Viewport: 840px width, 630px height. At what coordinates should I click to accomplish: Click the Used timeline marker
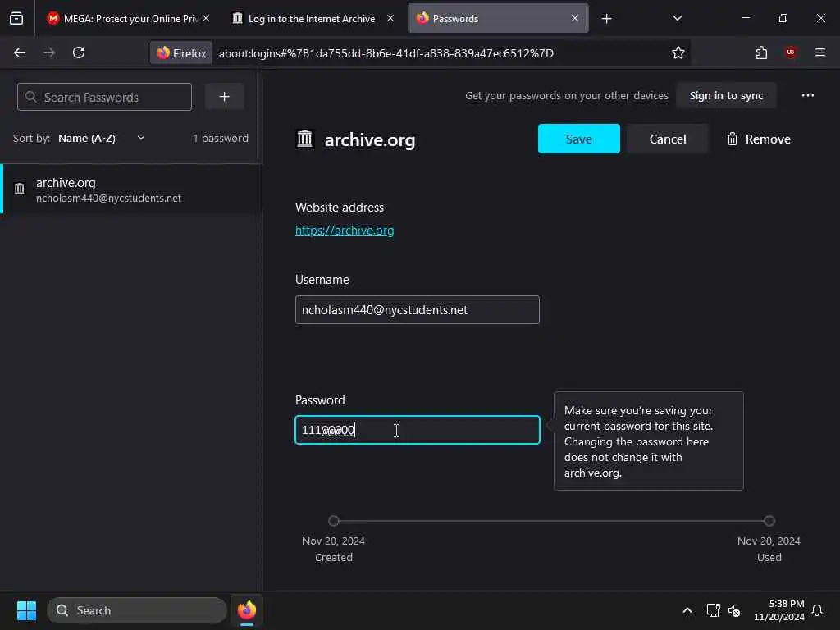point(769,521)
